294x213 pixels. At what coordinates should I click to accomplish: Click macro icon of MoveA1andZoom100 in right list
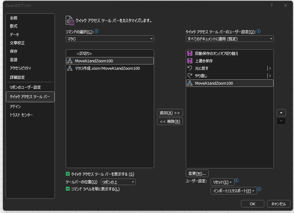coord(190,83)
